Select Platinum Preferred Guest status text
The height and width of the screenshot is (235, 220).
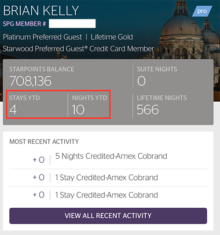coord(42,37)
